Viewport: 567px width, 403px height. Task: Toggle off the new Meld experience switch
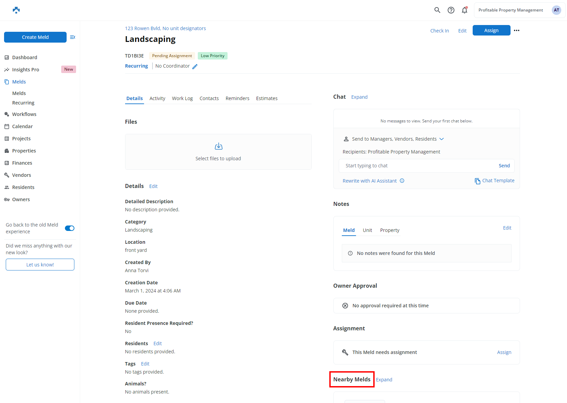coord(70,228)
